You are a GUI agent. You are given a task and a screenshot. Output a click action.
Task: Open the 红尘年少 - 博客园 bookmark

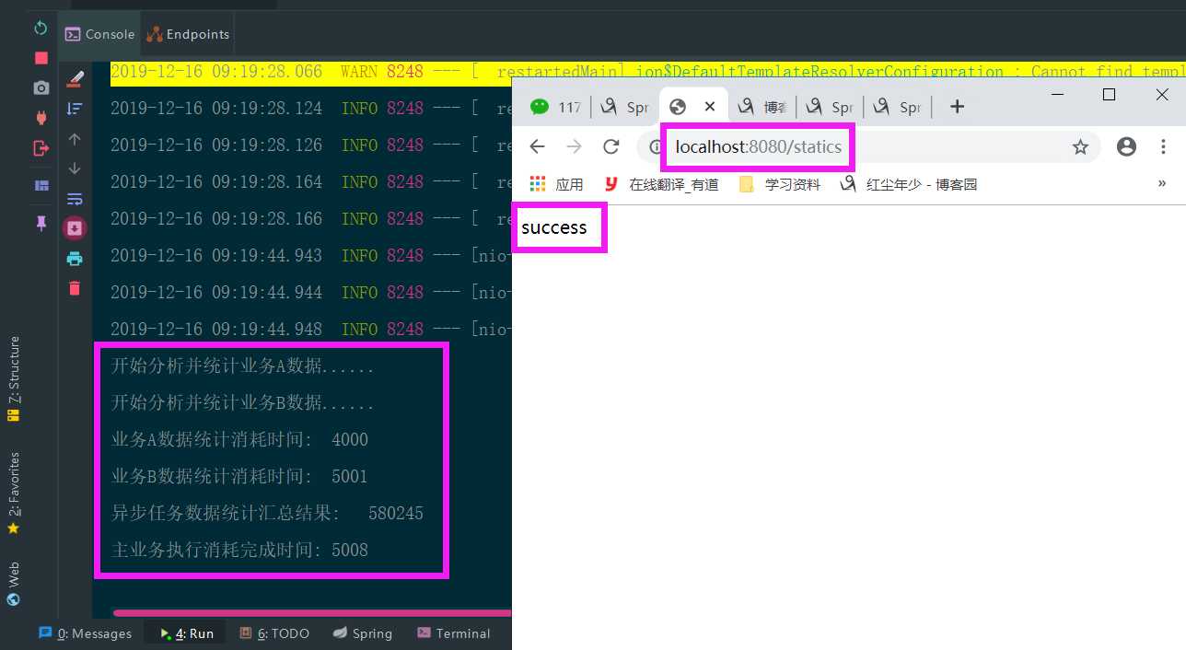click(x=909, y=184)
